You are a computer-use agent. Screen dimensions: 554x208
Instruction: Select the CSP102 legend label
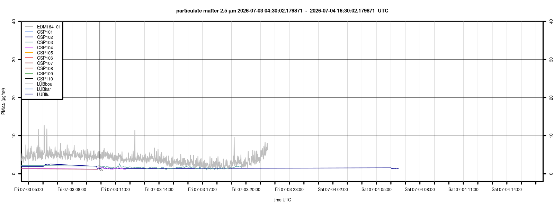point(45,37)
